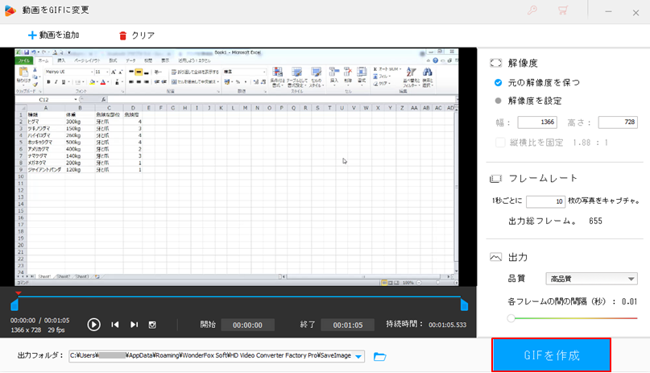The height and width of the screenshot is (373, 650).
Task: Click the red playhead marker on timeline
Action: coord(19,293)
